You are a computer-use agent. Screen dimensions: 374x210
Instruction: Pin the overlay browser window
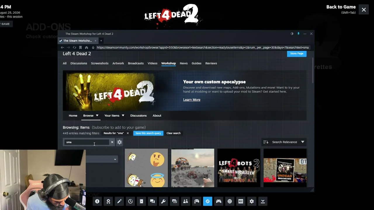(298, 34)
